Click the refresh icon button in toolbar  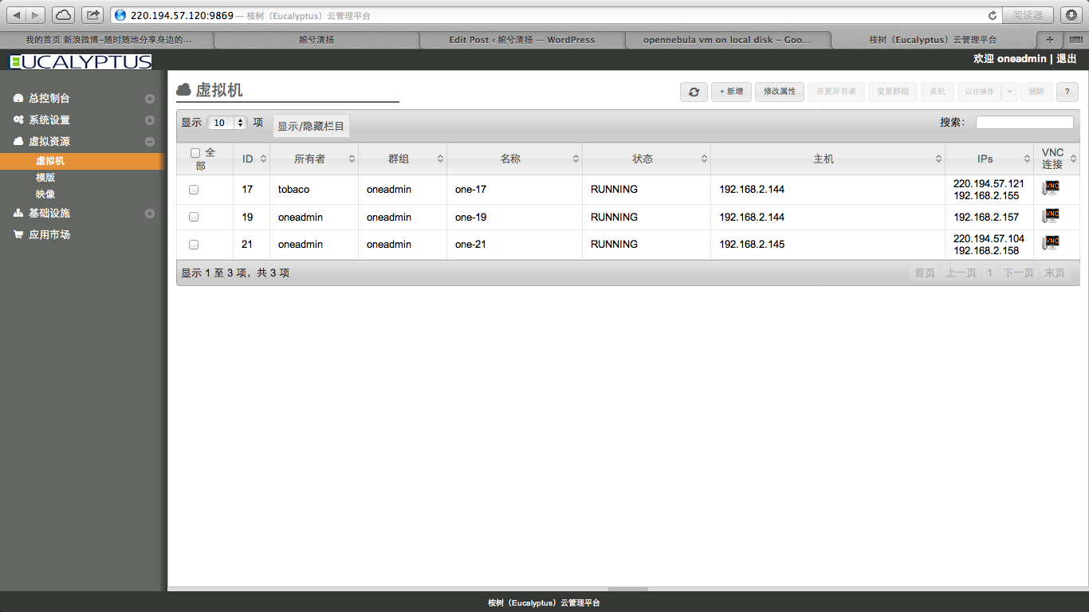(x=694, y=92)
